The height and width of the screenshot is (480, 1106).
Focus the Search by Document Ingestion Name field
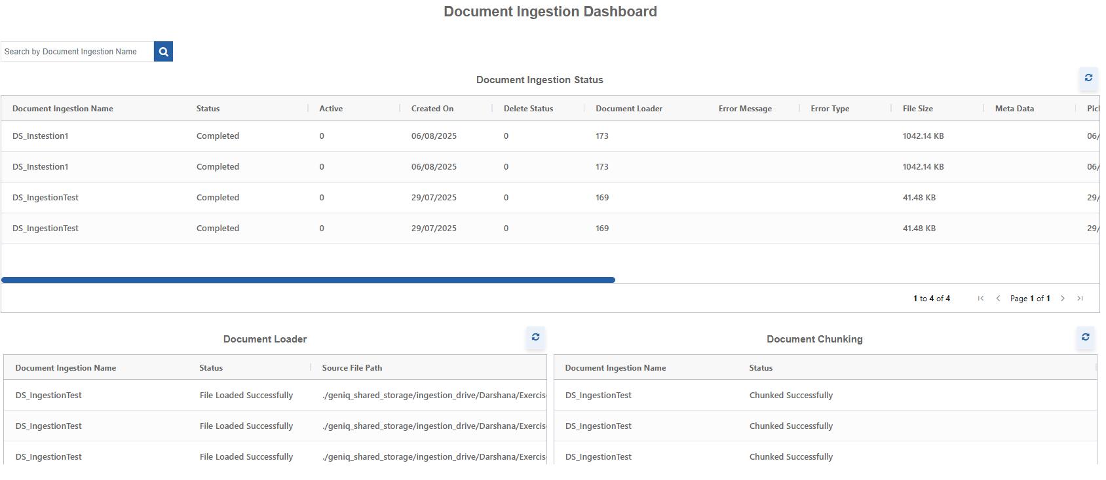[77, 52]
